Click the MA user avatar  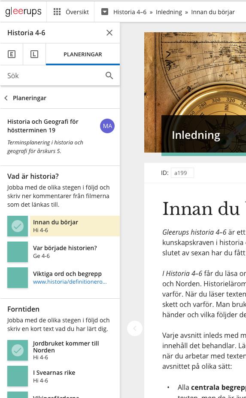[x=107, y=126]
